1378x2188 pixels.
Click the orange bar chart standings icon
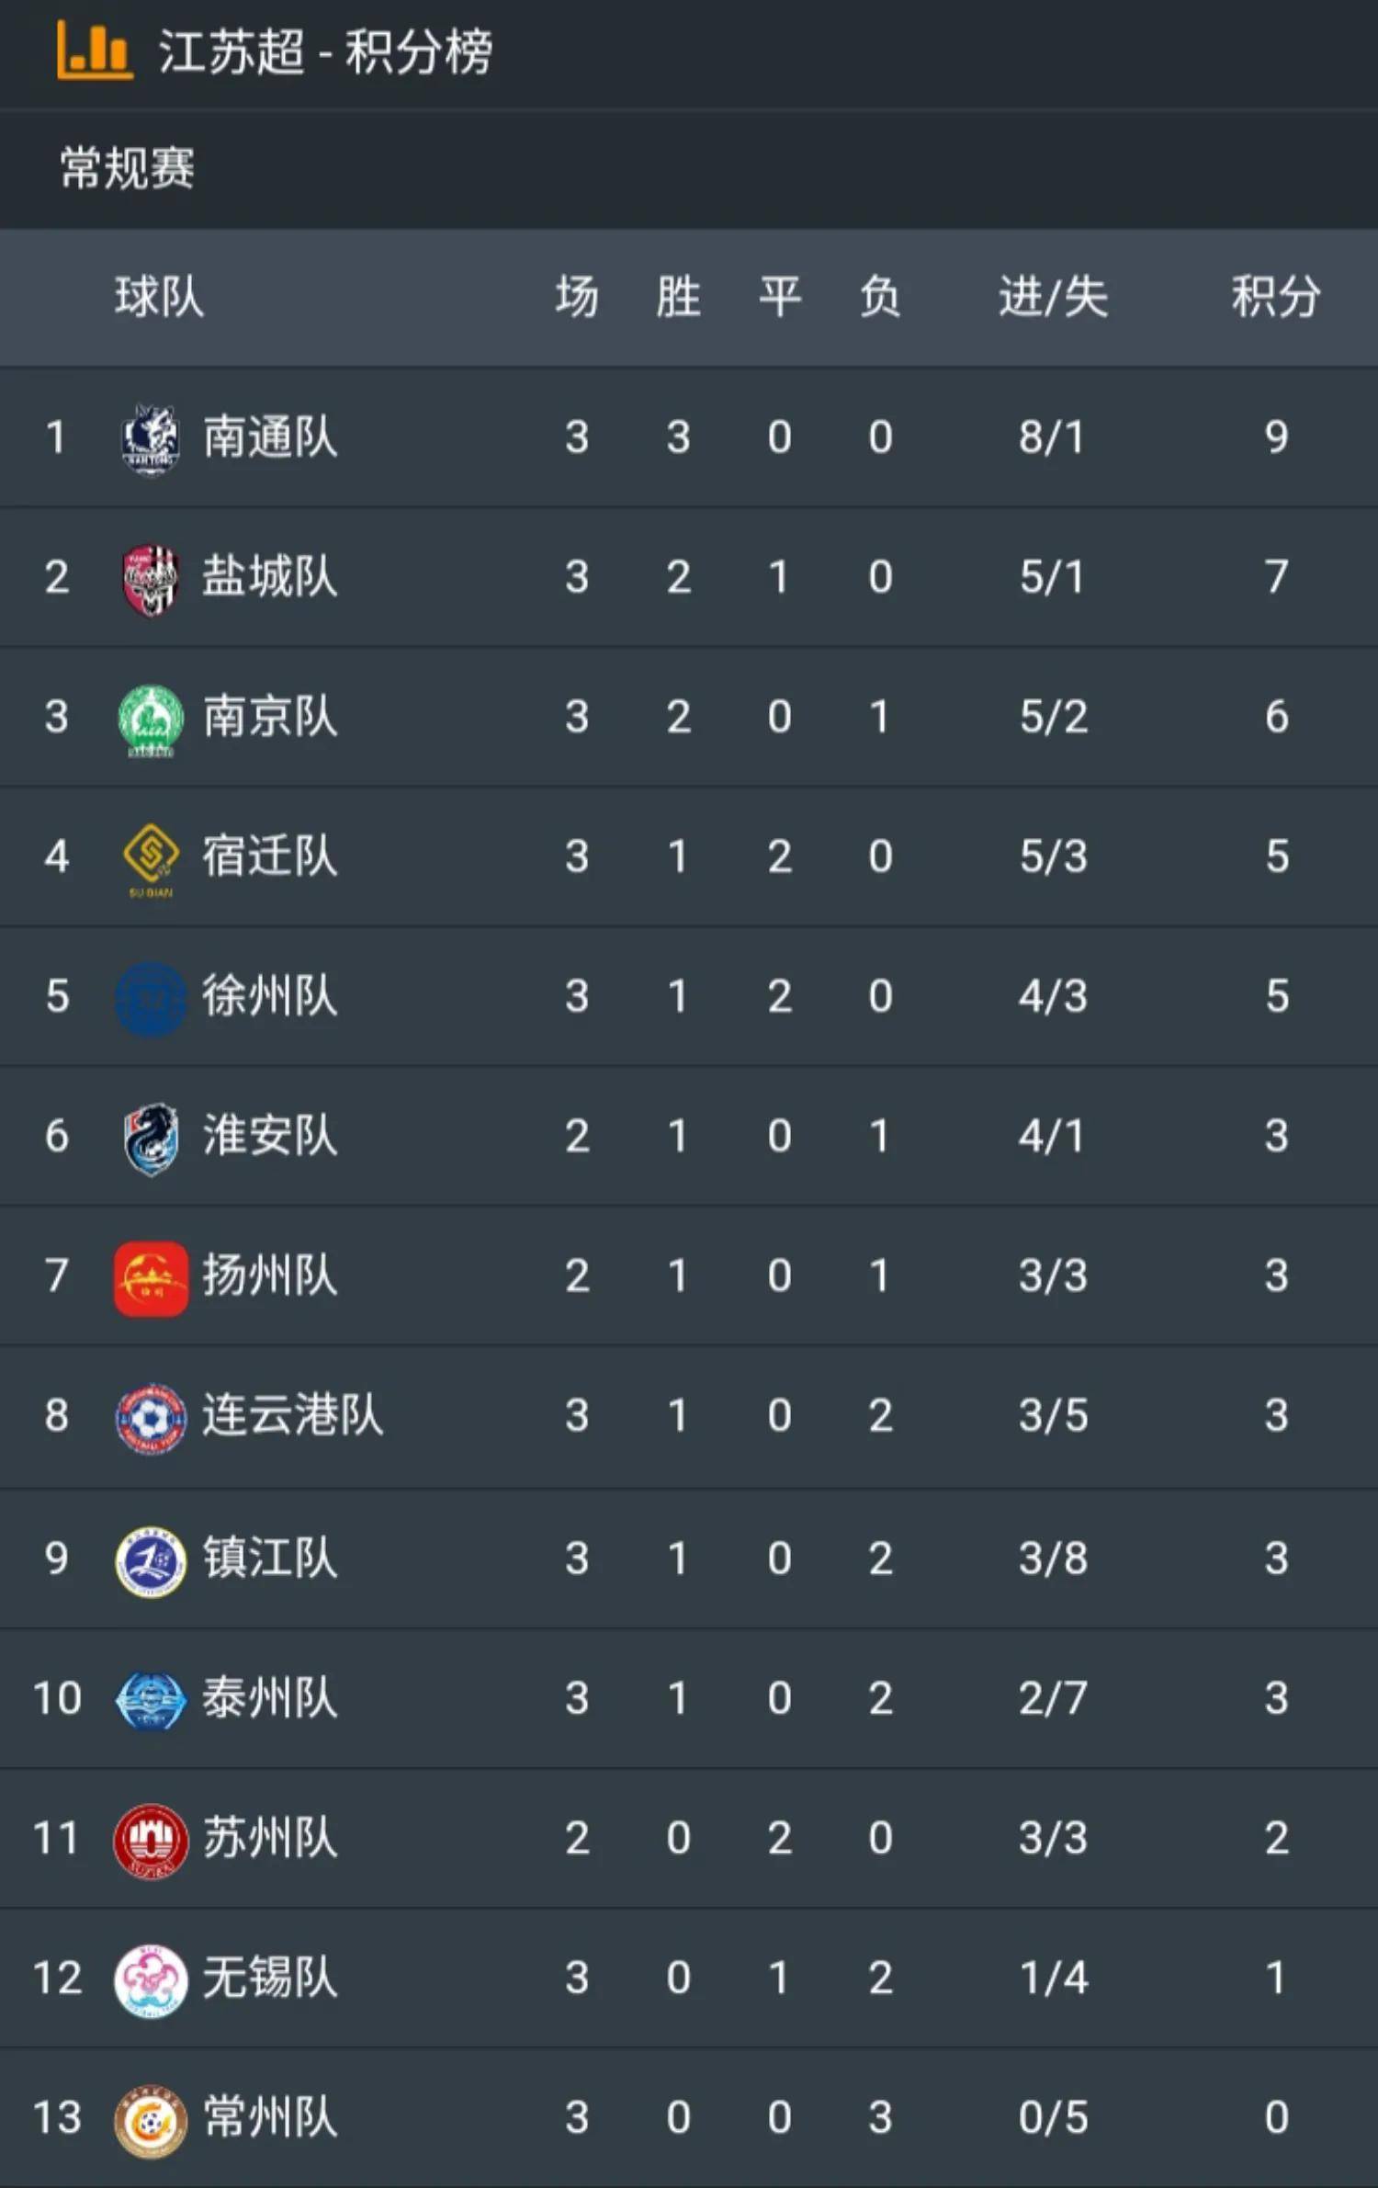coord(95,51)
